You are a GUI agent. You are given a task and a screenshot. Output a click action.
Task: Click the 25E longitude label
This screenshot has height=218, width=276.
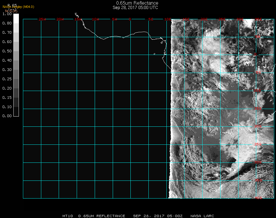[x=222, y=19]
